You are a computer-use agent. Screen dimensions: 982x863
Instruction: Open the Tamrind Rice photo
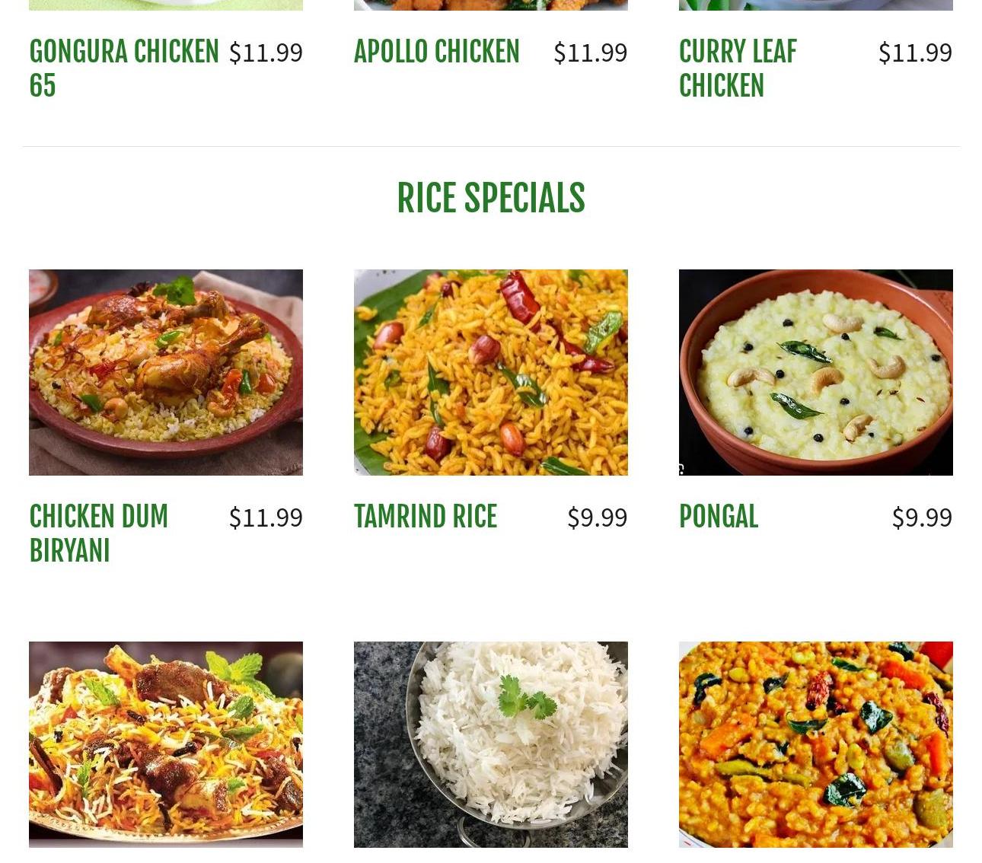[x=491, y=372]
